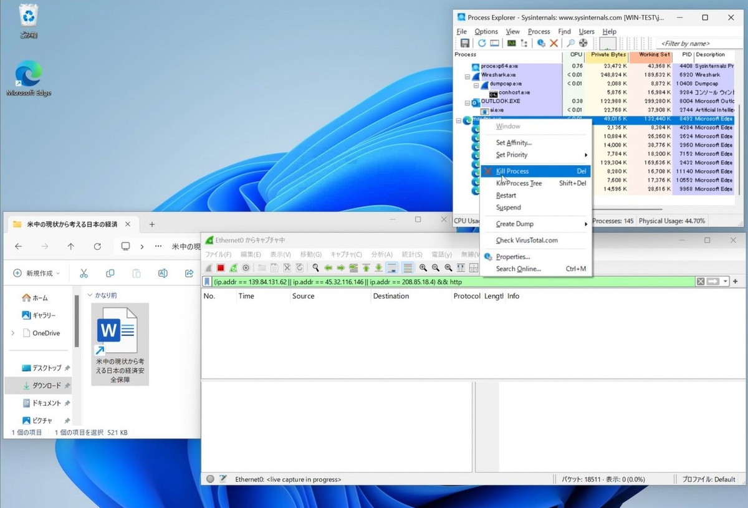Click the Source column header in Wireshark

(330, 296)
